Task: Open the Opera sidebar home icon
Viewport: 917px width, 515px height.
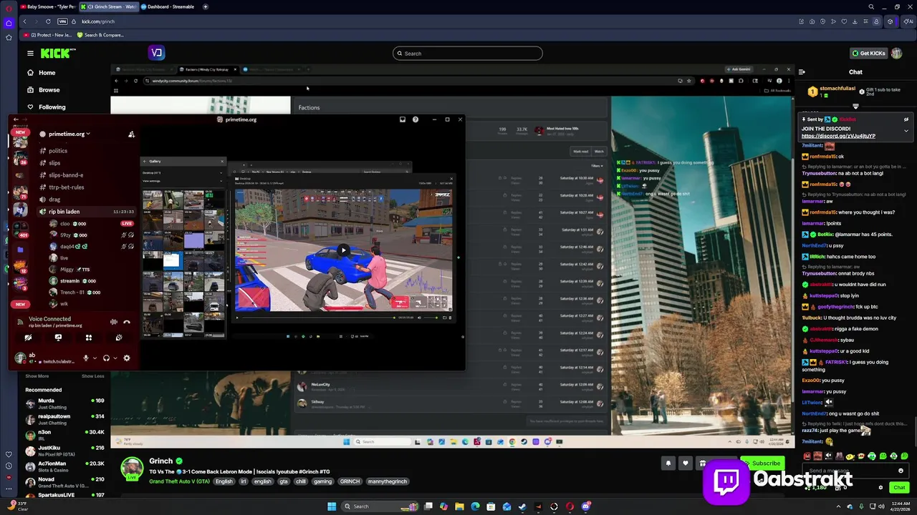Action: 9,22
